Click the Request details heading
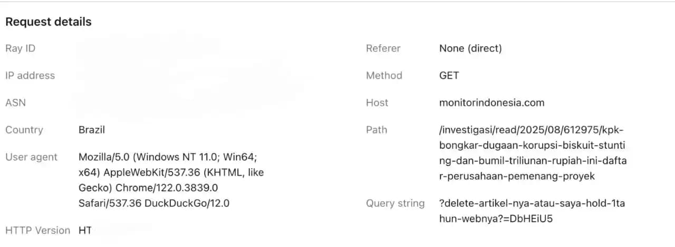Screen dimensions: 675x247 tap(49, 22)
